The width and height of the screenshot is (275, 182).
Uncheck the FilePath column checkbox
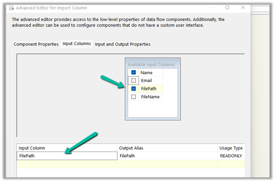[134, 89]
